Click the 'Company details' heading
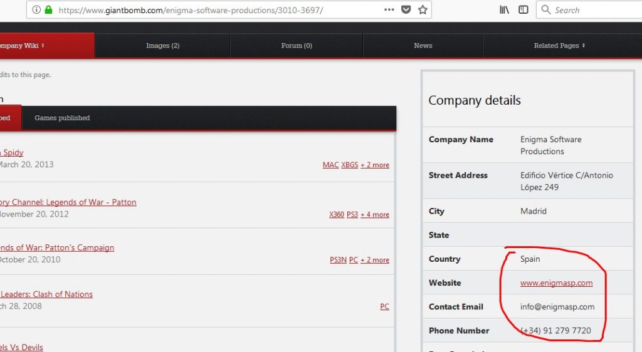 [x=475, y=100]
